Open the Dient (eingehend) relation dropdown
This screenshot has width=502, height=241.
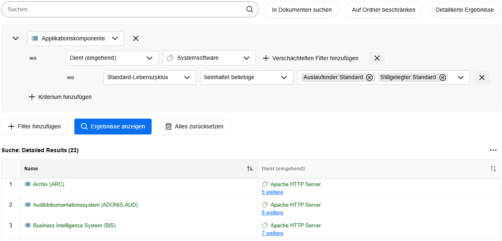click(x=112, y=58)
